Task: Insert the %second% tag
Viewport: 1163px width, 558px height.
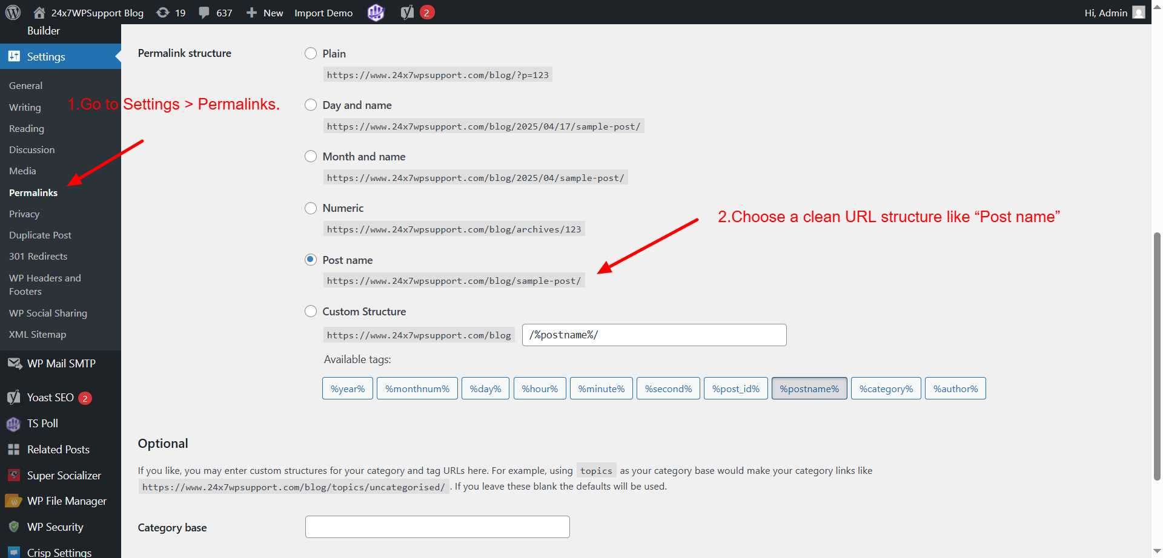Action: coord(668,389)
